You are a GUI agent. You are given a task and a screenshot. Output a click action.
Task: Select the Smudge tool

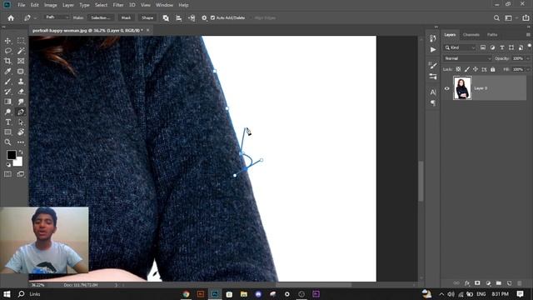pos(21,102)
